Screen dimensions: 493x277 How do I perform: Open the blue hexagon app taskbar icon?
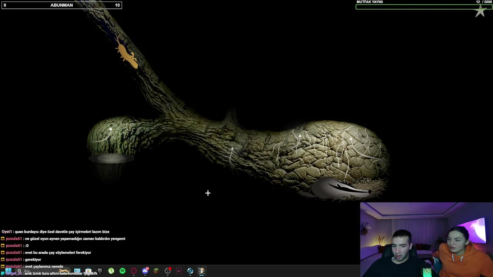[x=190, y=271]
